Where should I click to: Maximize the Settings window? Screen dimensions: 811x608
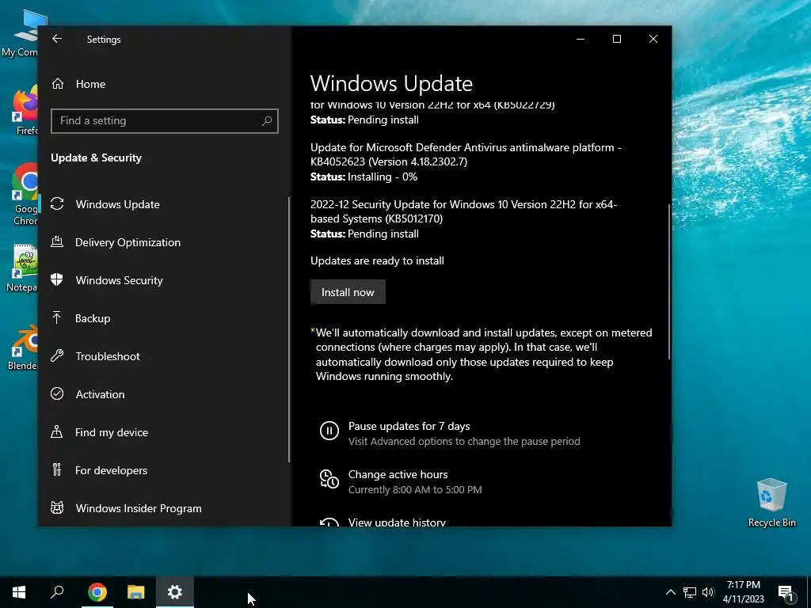pyautogui.click(x=616, y=39)
